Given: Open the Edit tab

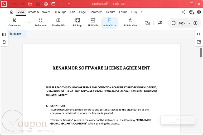Looking at the screenshot, I should tap(73, 12).
